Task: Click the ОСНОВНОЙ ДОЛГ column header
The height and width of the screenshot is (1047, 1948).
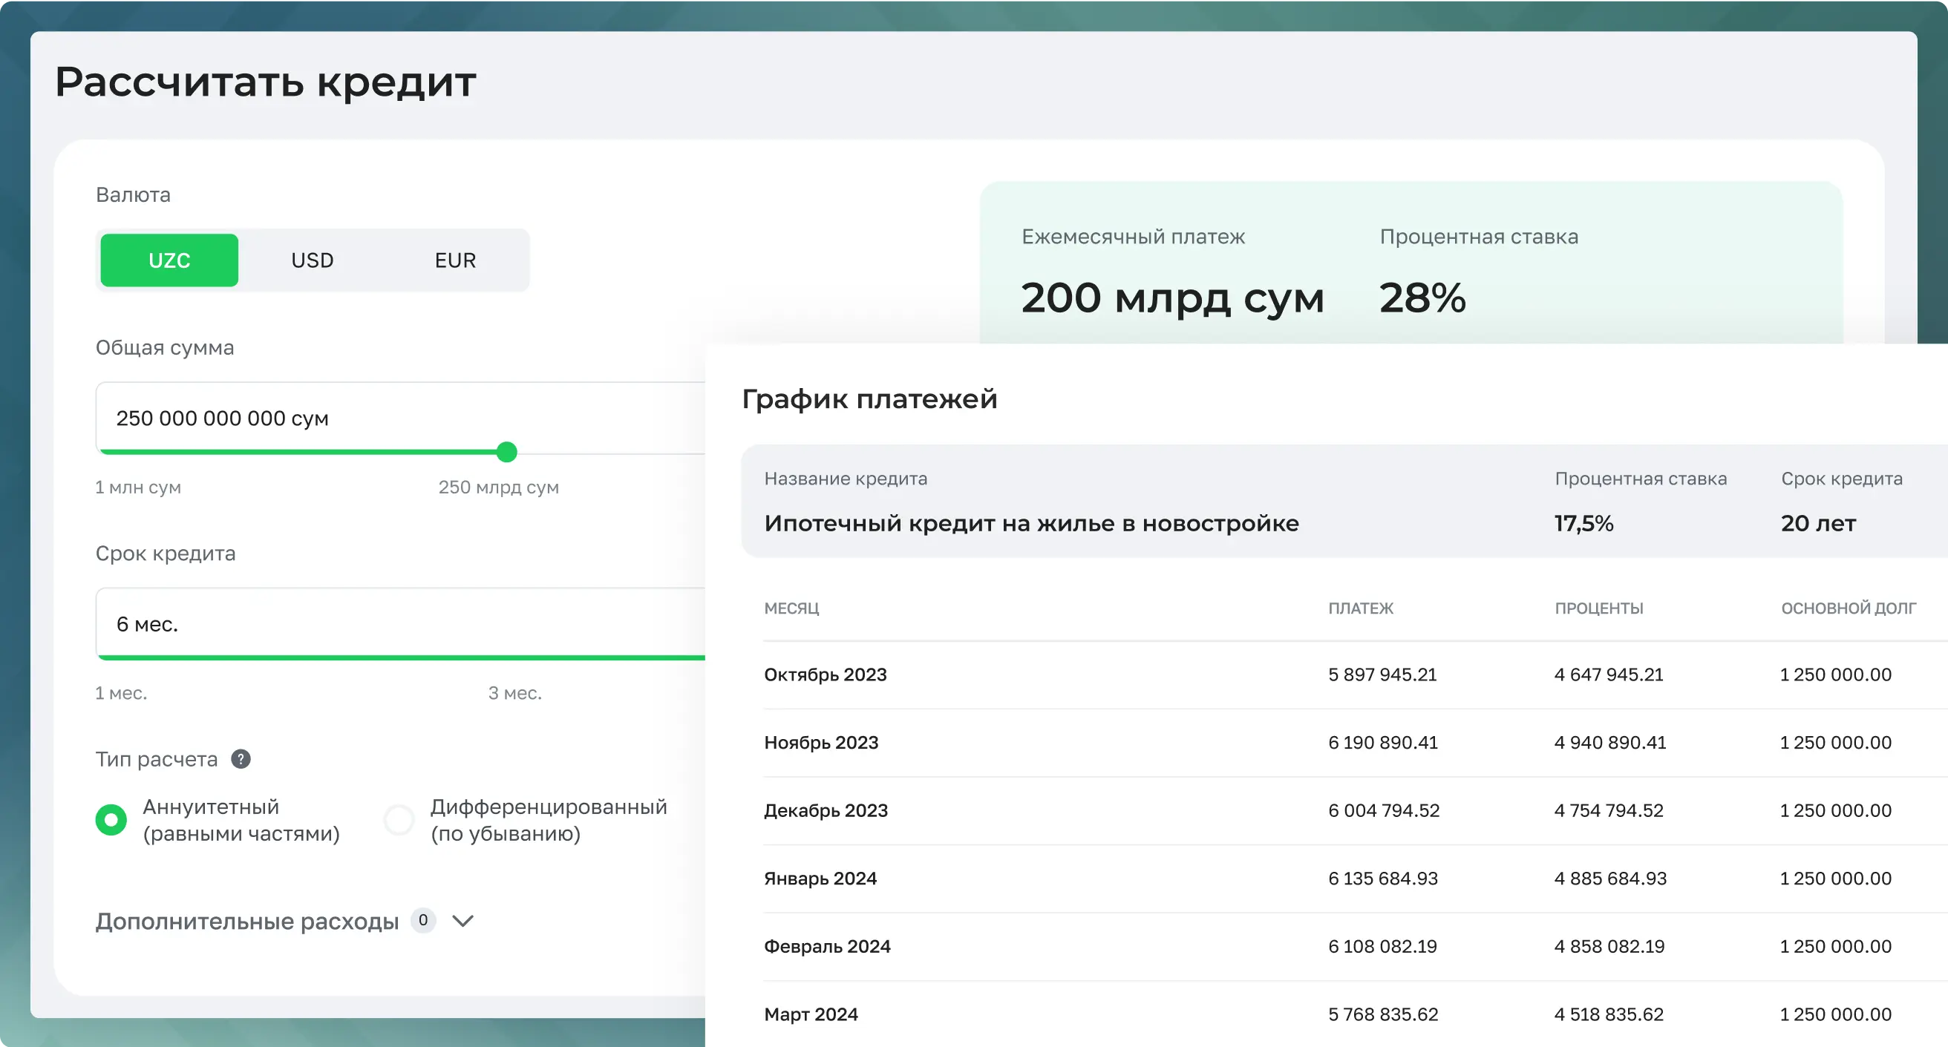Action: pos(1849,608)
